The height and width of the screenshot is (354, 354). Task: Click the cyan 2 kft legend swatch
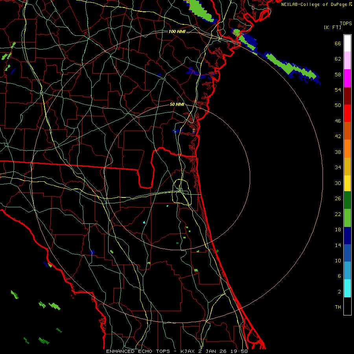[347, 288]
